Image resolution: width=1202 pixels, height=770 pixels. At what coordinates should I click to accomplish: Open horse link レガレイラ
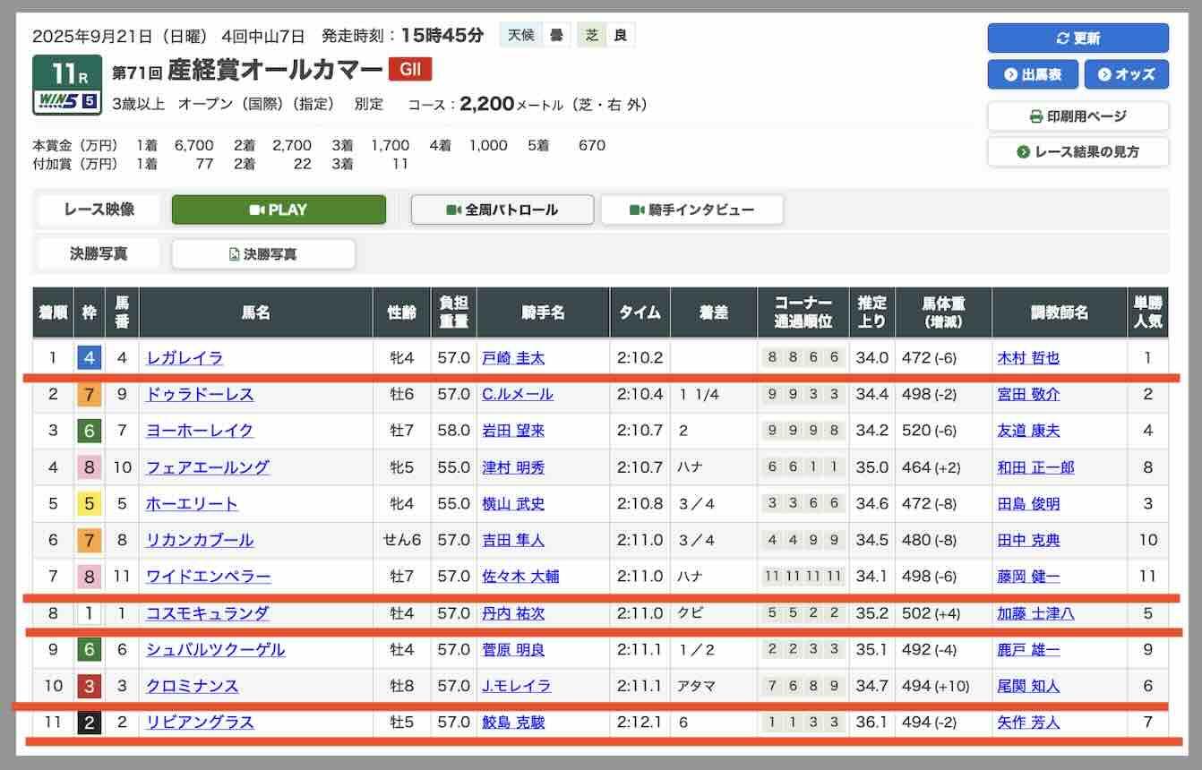(x=185, y=358)
